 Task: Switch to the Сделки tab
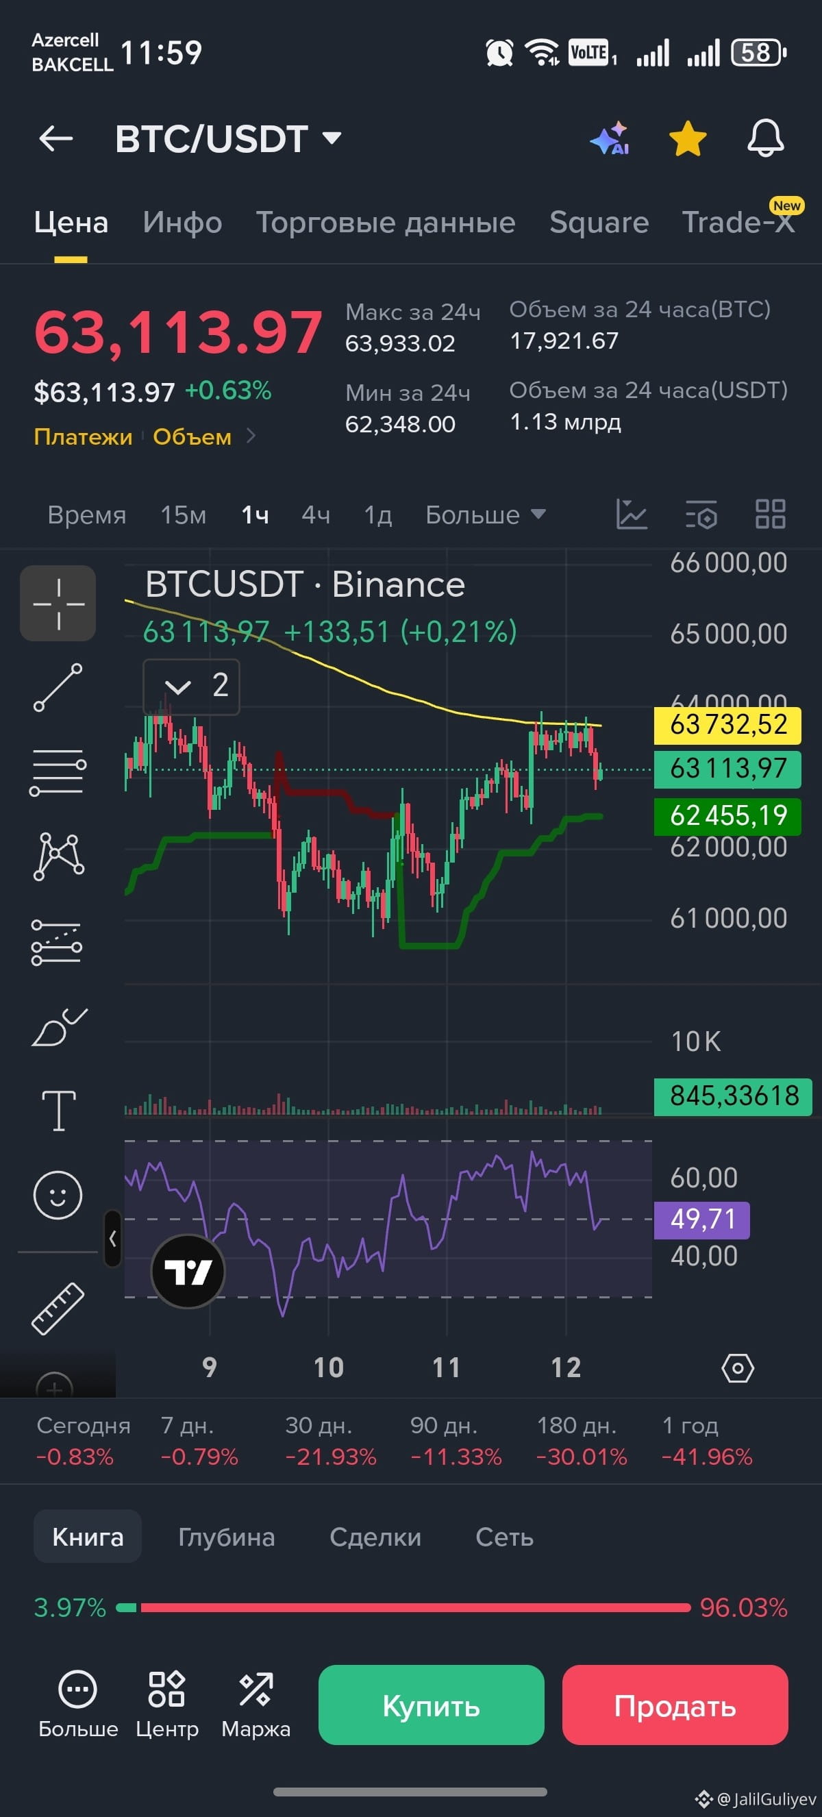coord(375,1537)
